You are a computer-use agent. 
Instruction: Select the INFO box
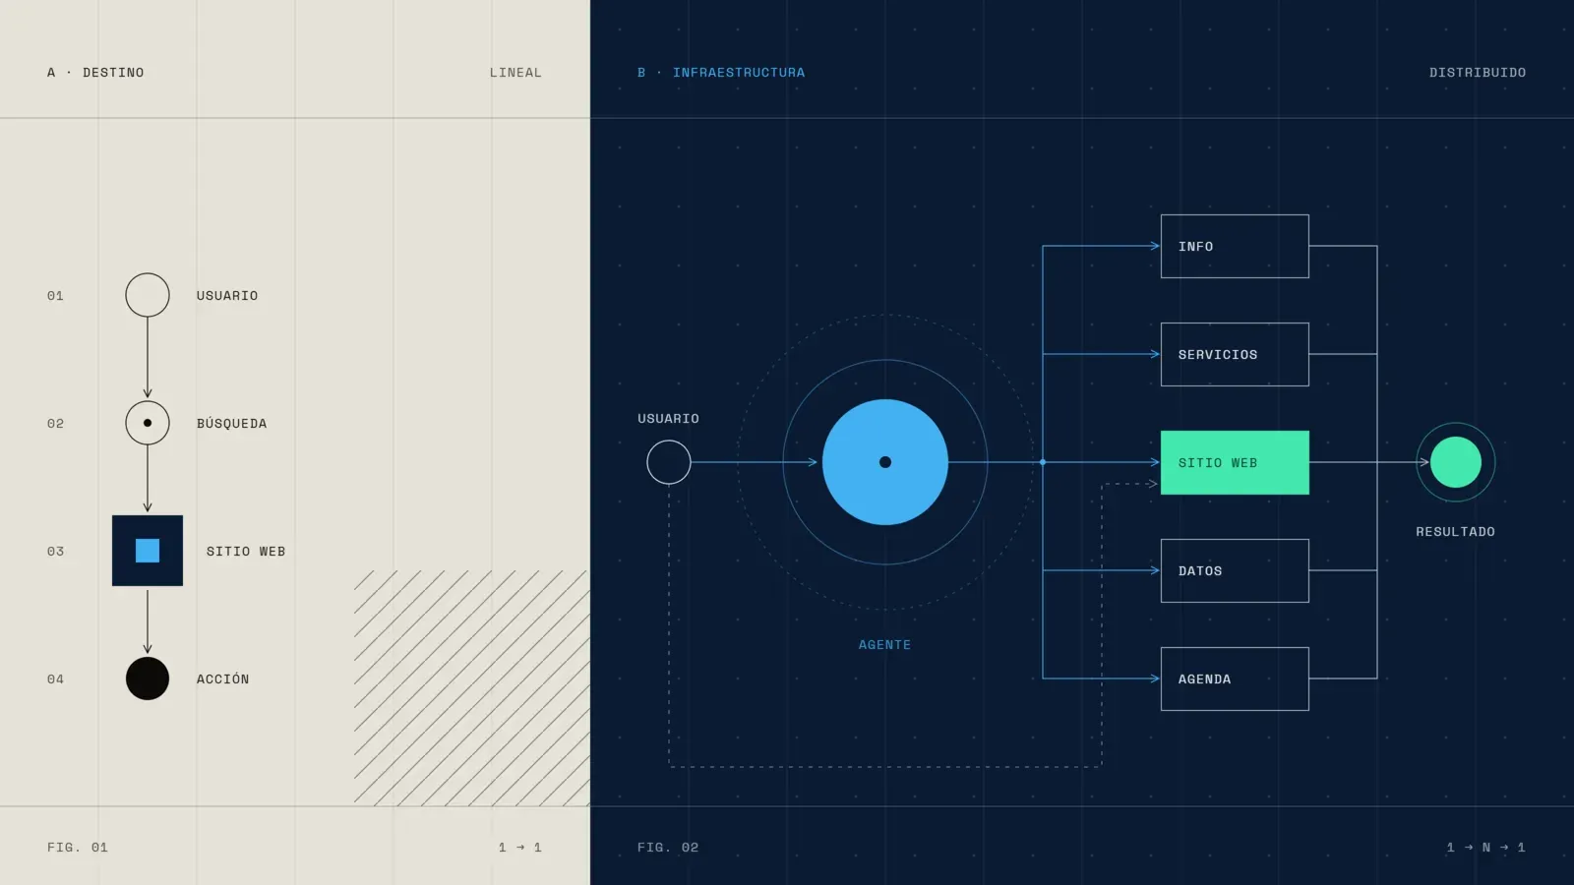(x=1235, y=246)
